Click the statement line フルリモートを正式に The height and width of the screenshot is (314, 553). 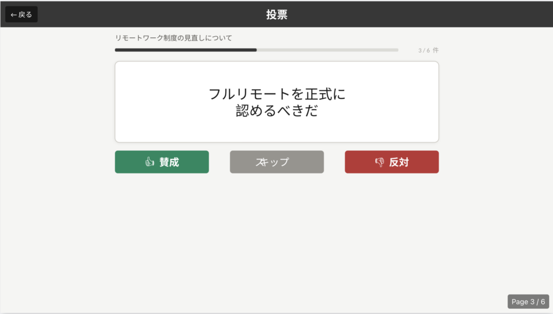point(276,94)
